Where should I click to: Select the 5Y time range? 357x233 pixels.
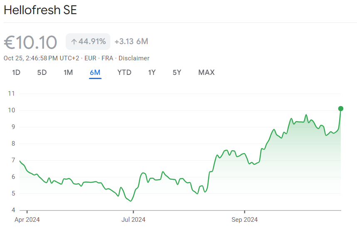click(x=177, y=73)
